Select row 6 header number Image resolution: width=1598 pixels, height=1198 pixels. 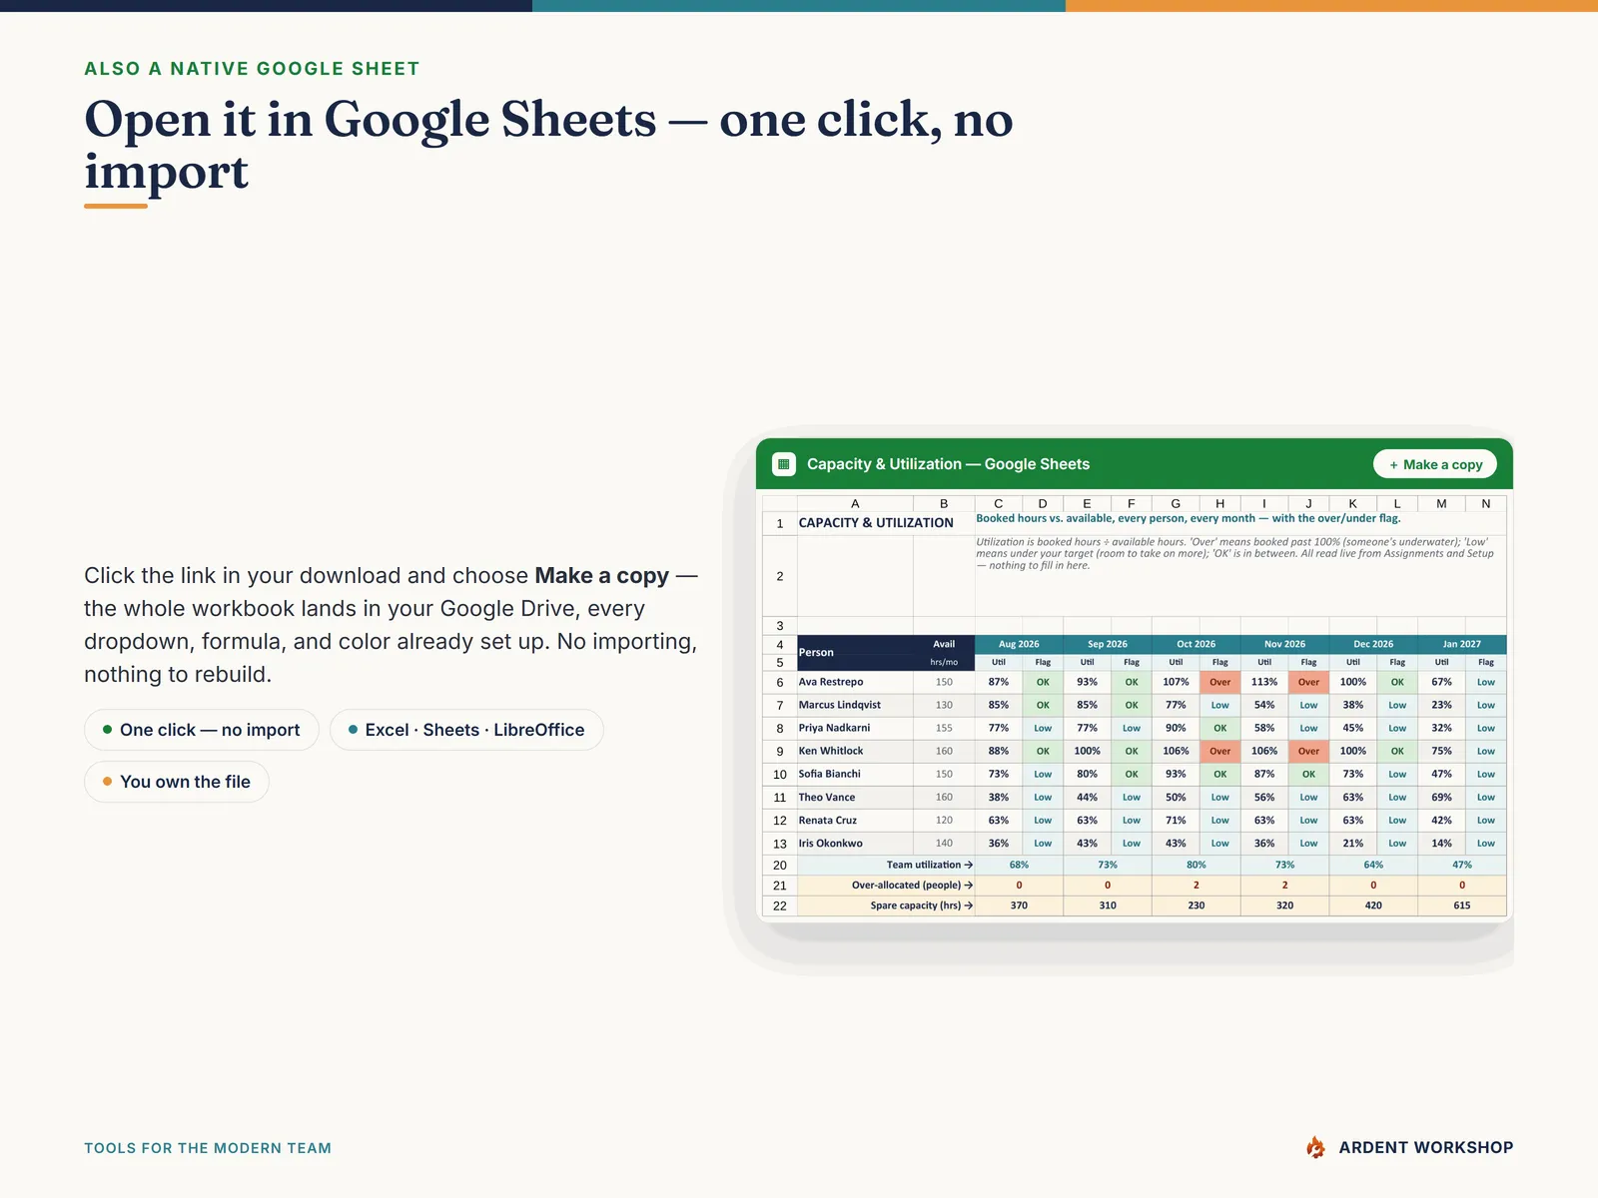(780, 682)
